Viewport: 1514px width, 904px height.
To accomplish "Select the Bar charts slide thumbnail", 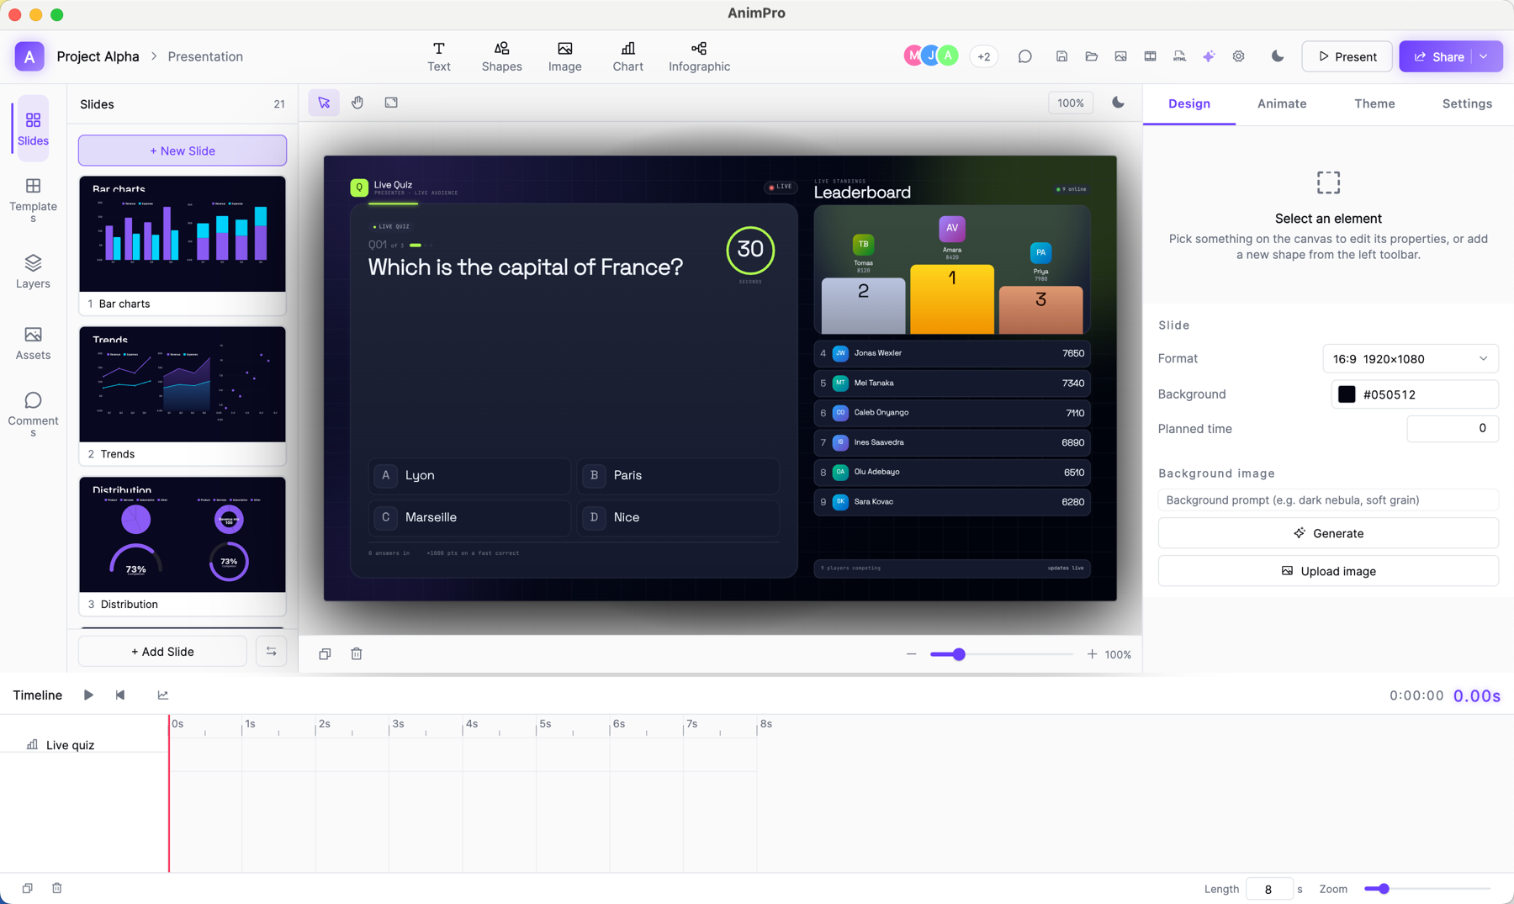I will [x=183, y=245].
